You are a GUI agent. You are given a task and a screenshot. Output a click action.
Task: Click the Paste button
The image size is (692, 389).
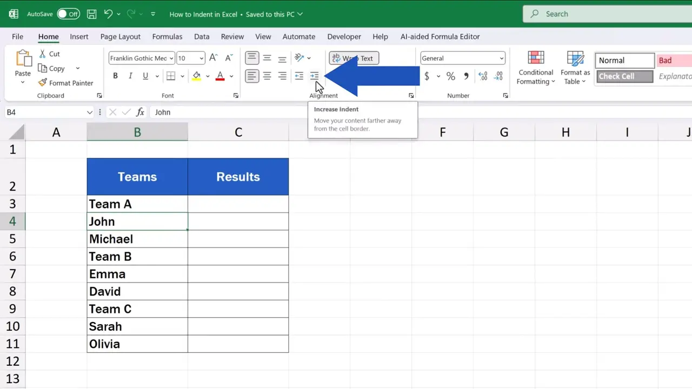22,62
